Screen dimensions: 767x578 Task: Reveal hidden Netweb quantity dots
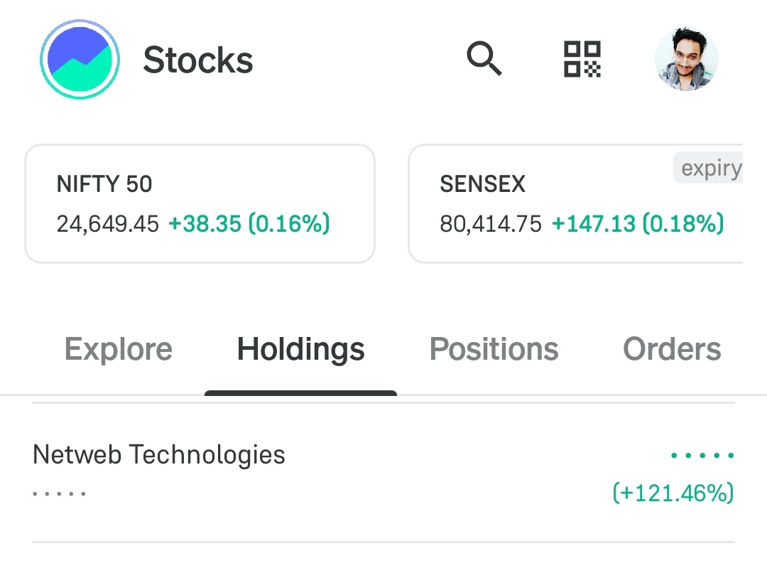click(x=59, y=493)
